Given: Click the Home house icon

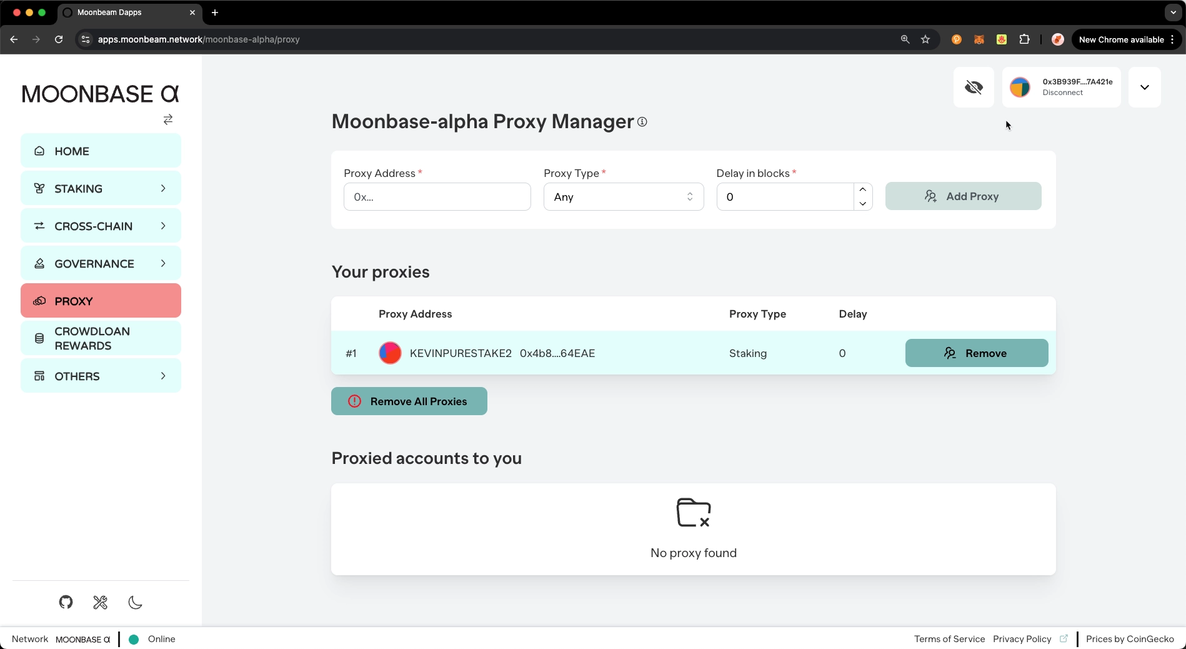Looking at the screenshot, I should 39,151.
